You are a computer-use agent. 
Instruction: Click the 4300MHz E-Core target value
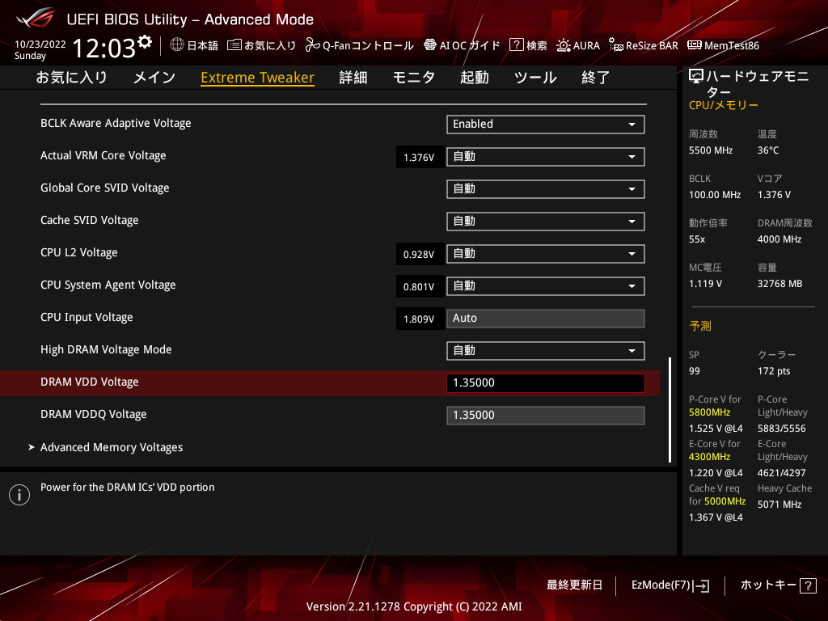pyautogui.click(x=710, y=457)
